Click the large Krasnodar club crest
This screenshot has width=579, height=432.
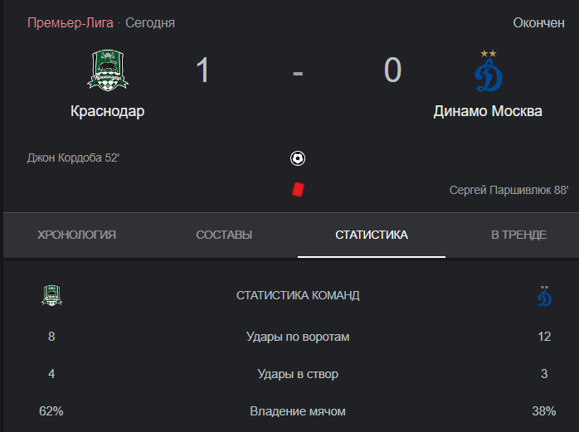pyautogui.click(x=108, y=70)
